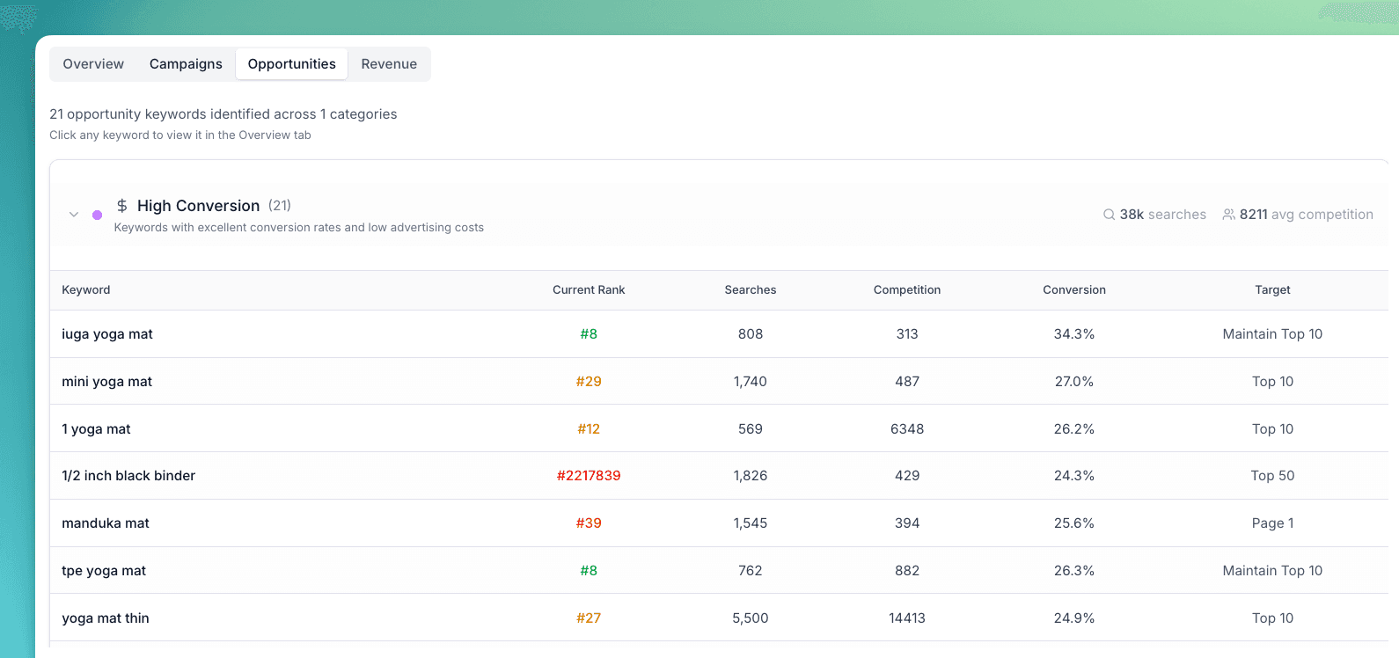Select the Opportunities tab
1399x658 pixels.
point(291,64)
